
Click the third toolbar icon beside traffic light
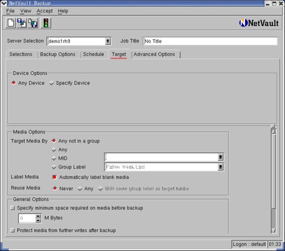[x=33, y=23]
